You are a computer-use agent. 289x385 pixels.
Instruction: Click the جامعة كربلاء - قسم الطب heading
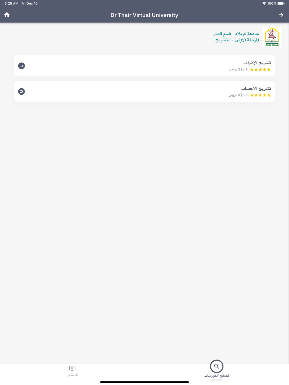click(236, 34)
